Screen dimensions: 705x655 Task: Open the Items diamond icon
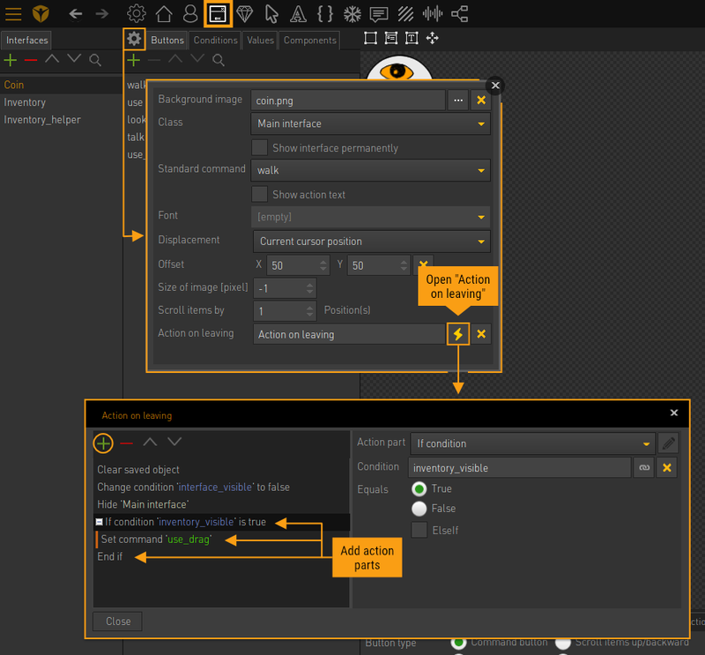pyautogui.click(x=244, y=13)
